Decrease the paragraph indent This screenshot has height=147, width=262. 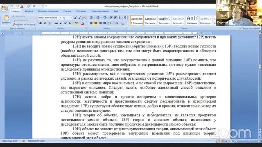click(111, 18)
